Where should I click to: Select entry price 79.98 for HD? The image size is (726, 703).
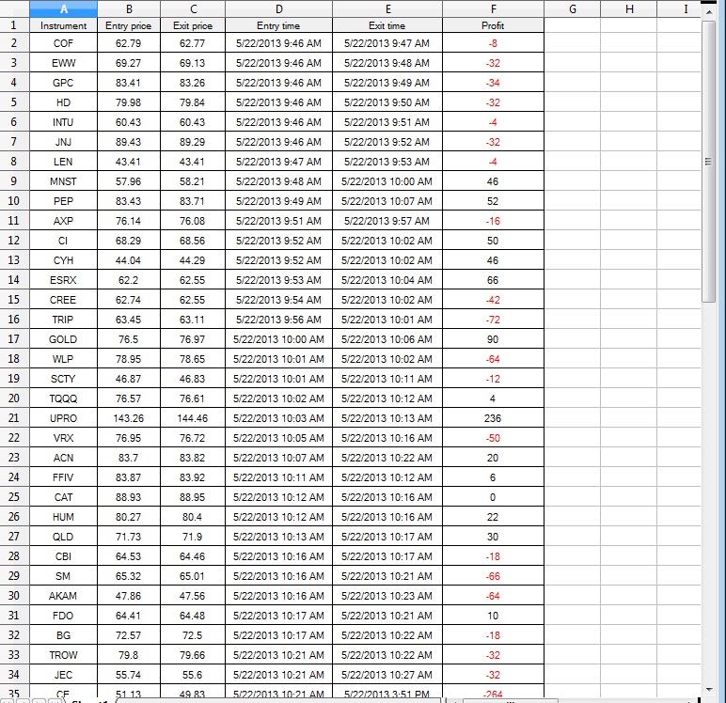129,102
